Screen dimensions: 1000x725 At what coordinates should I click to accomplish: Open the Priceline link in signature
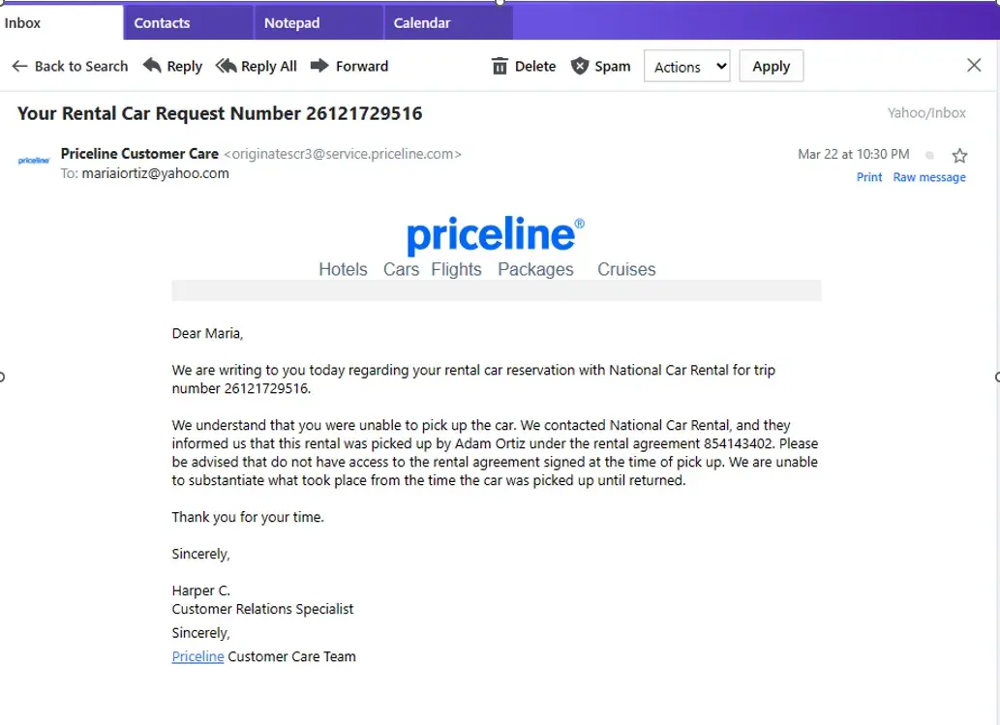coord(197,656)
